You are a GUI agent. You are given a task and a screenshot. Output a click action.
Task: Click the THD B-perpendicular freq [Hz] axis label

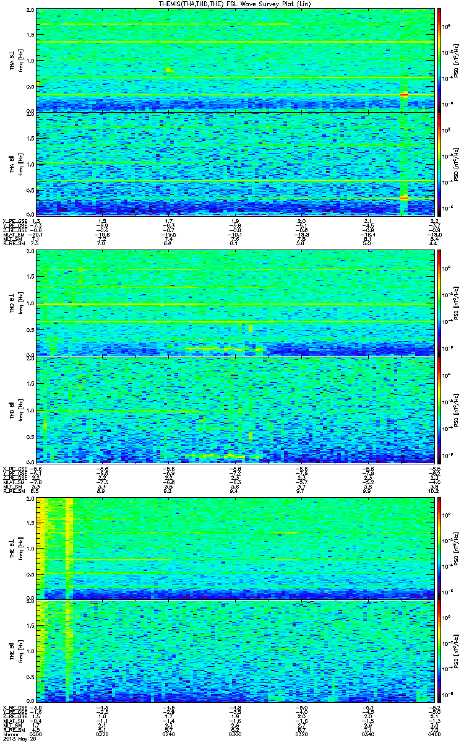point(17,304)
